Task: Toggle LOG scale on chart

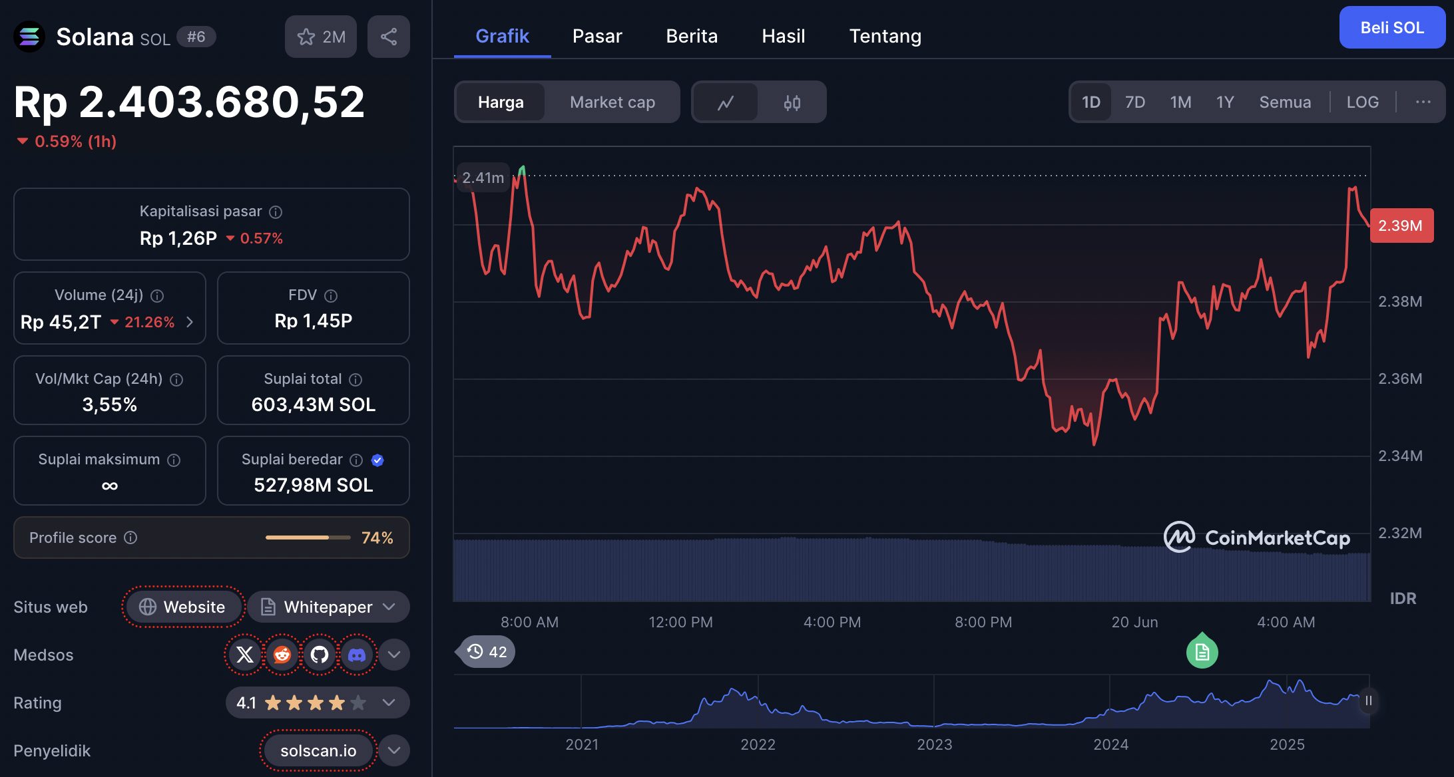Action: coord(1363,102)
